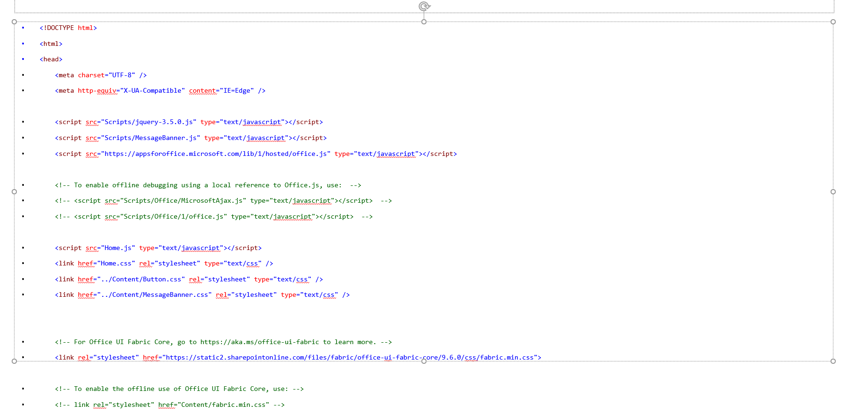Click the static2.sharepointonline.com fabric.min.css line
Viewport: 854px width, 412px height.
298,358
